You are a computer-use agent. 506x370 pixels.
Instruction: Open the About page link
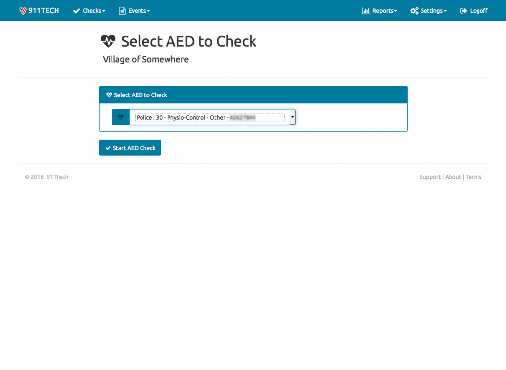point(453,177)
